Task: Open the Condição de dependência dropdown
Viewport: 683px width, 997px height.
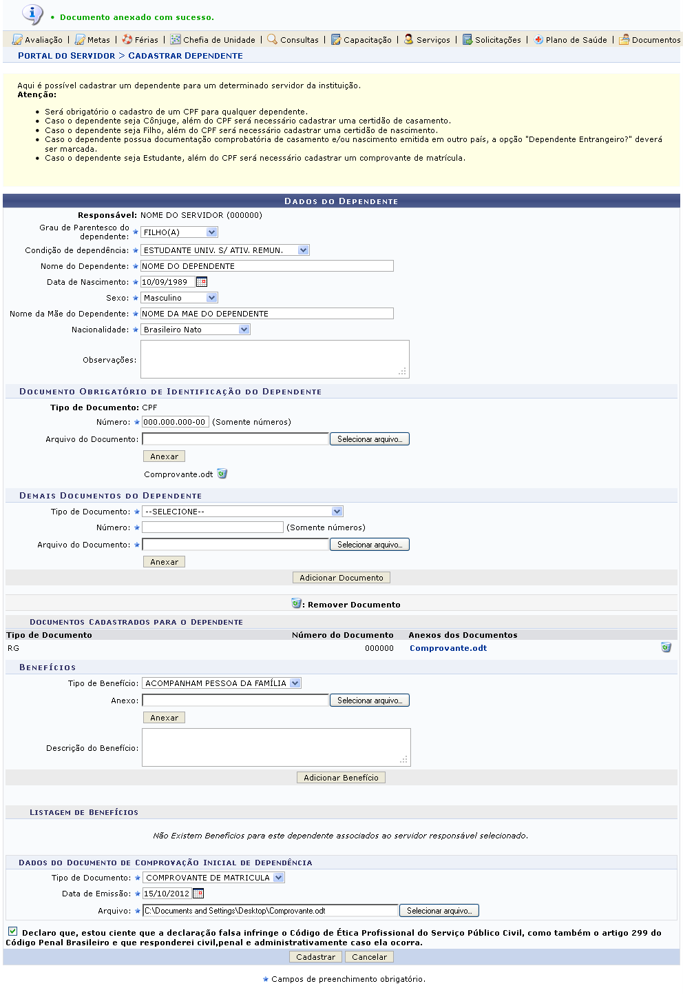Action: pyautogui.click(x=304, y=250)
